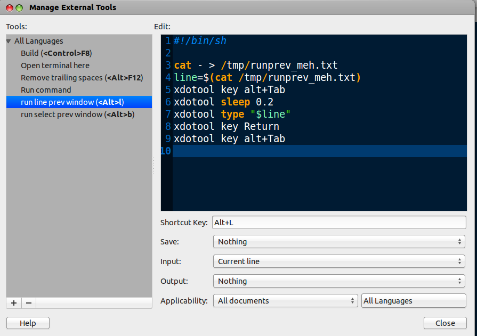Select the Run command tool
477x336 pixels.
coord(48,89)
